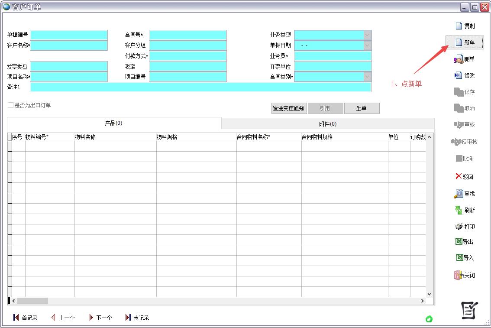Click 末记录 to jump to last record

pos(136,317)
